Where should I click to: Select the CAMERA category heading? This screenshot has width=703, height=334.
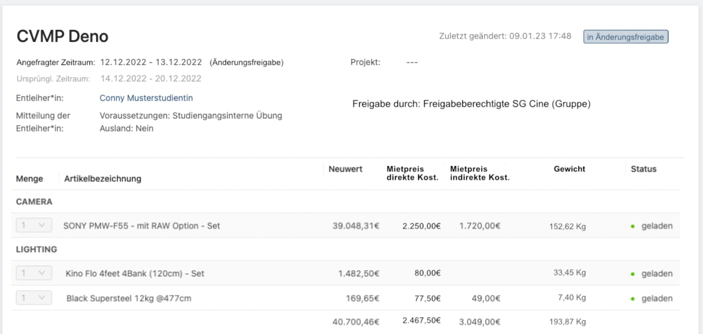[x=34, y=202]
